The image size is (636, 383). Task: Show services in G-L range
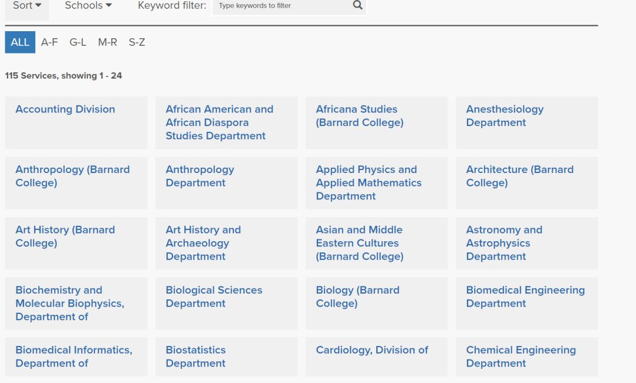click(x=78, y=42)
